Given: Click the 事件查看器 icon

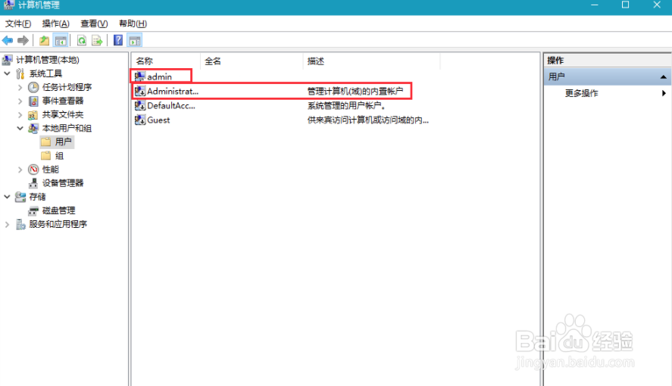Looking at the screenshot, I should (x=33, y=101).
